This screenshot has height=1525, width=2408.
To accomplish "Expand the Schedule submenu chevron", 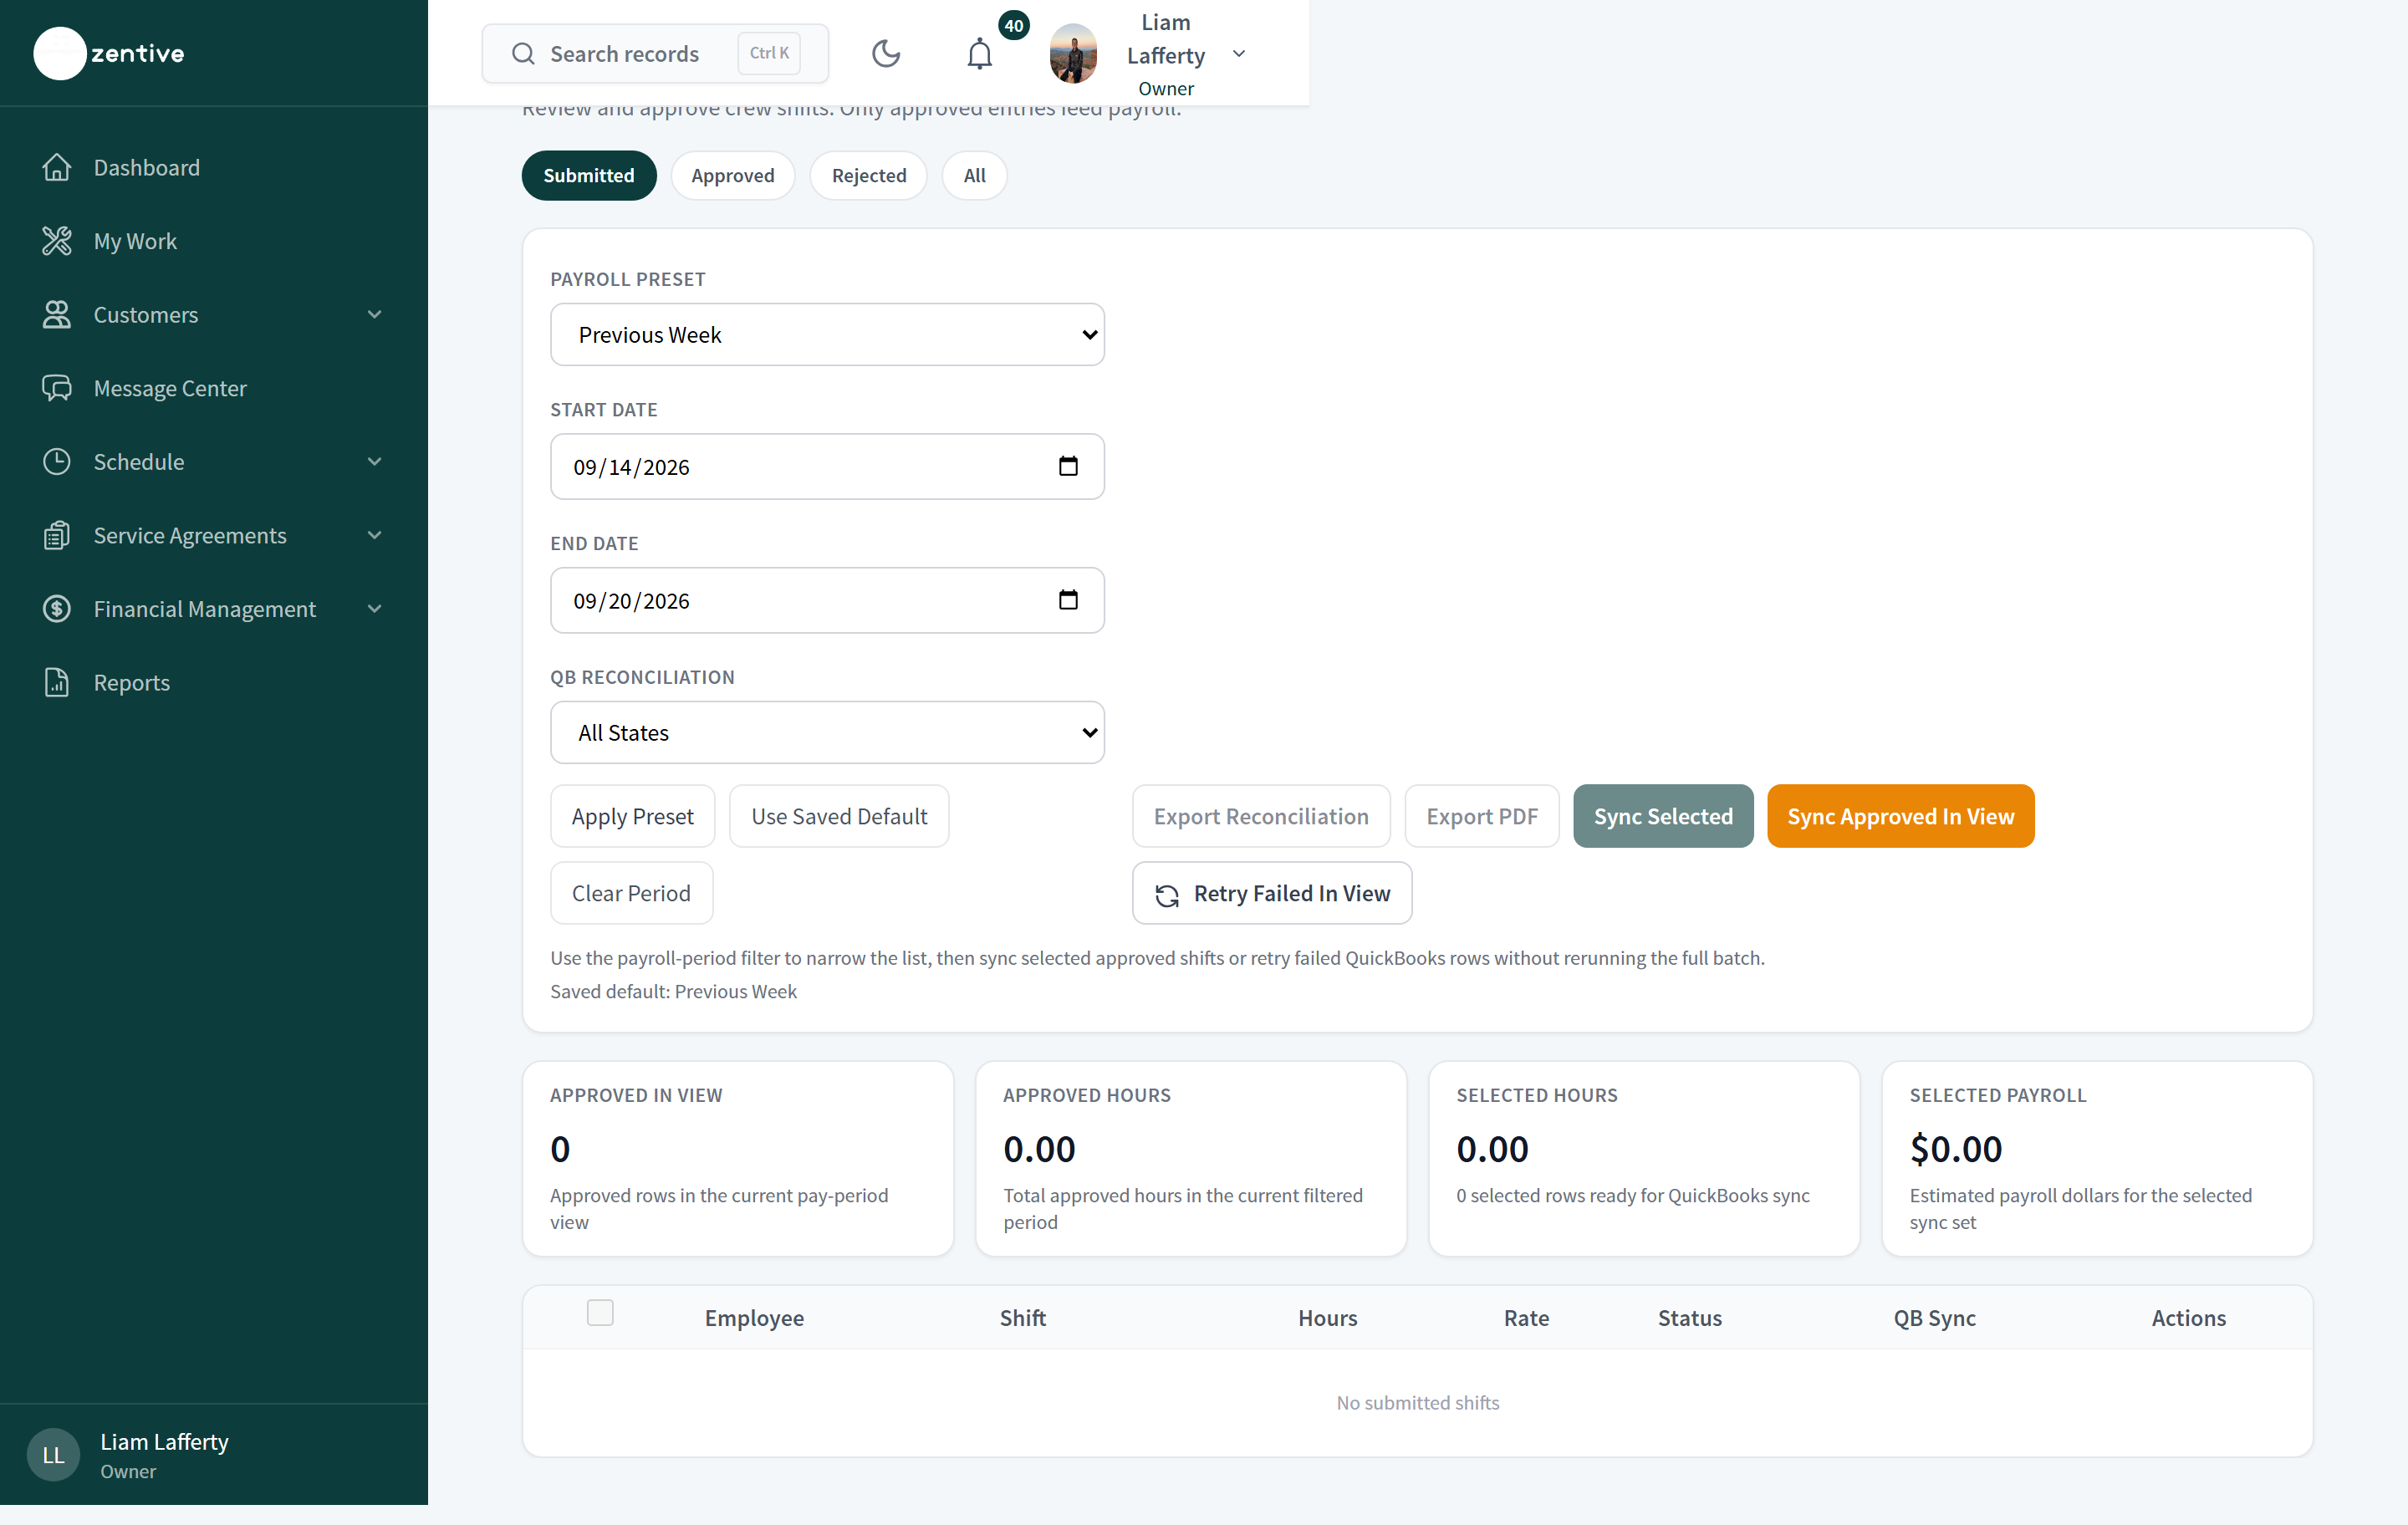I will coord(375,461).
